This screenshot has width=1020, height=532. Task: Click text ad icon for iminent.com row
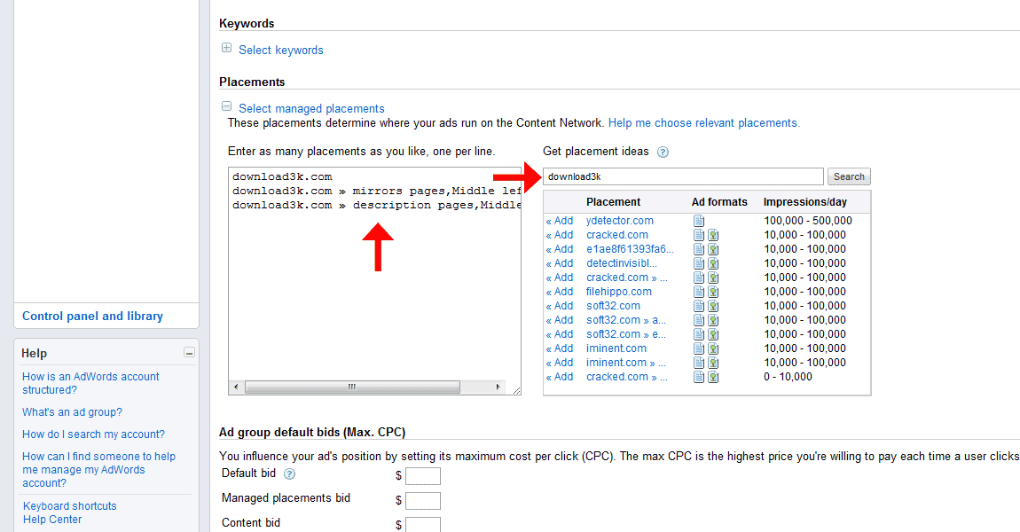tap(699, 348)
